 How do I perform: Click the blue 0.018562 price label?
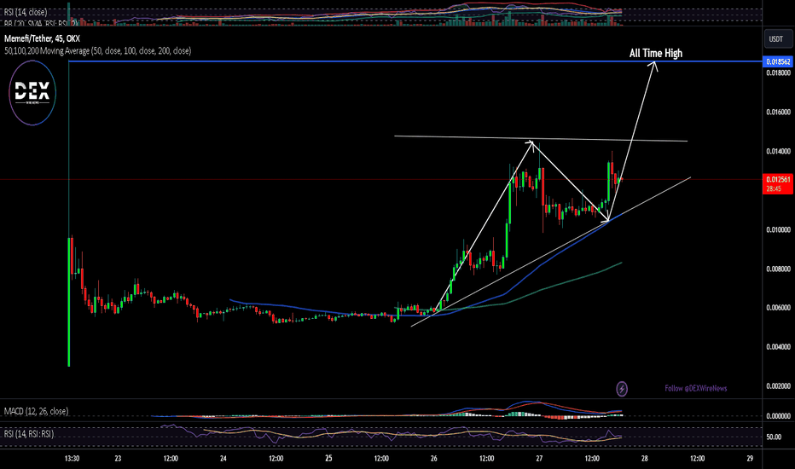[778, 62]
